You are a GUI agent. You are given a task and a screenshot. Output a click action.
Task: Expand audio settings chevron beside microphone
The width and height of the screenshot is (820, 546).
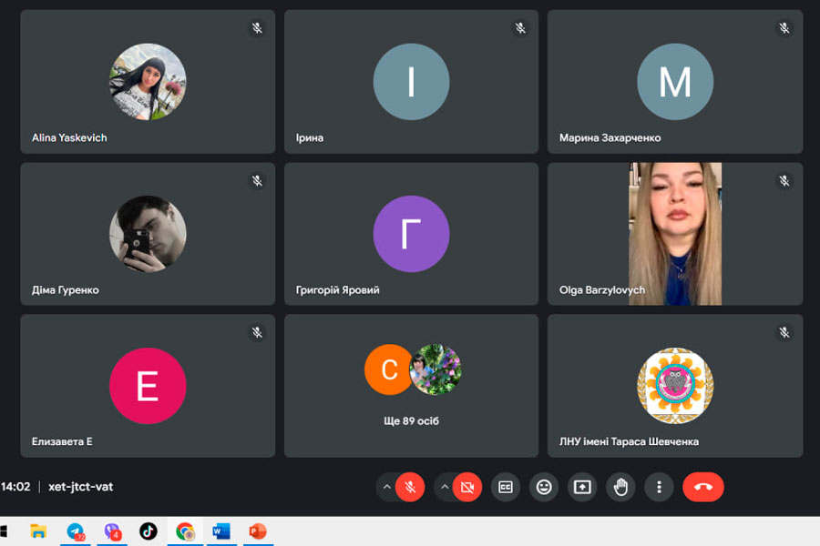pyautogui.click(x=386, y=487)
